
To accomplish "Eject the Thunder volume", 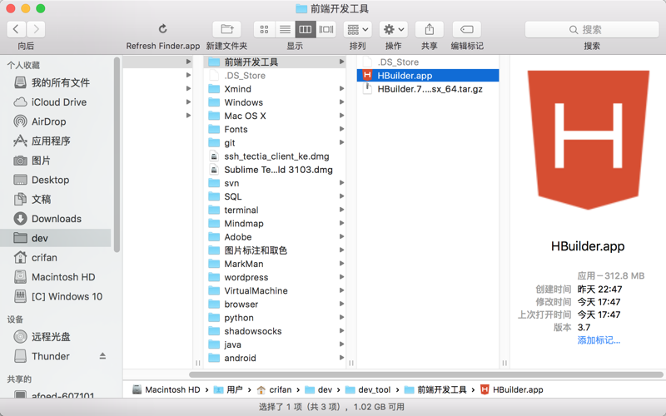I will tap(102, 356).
